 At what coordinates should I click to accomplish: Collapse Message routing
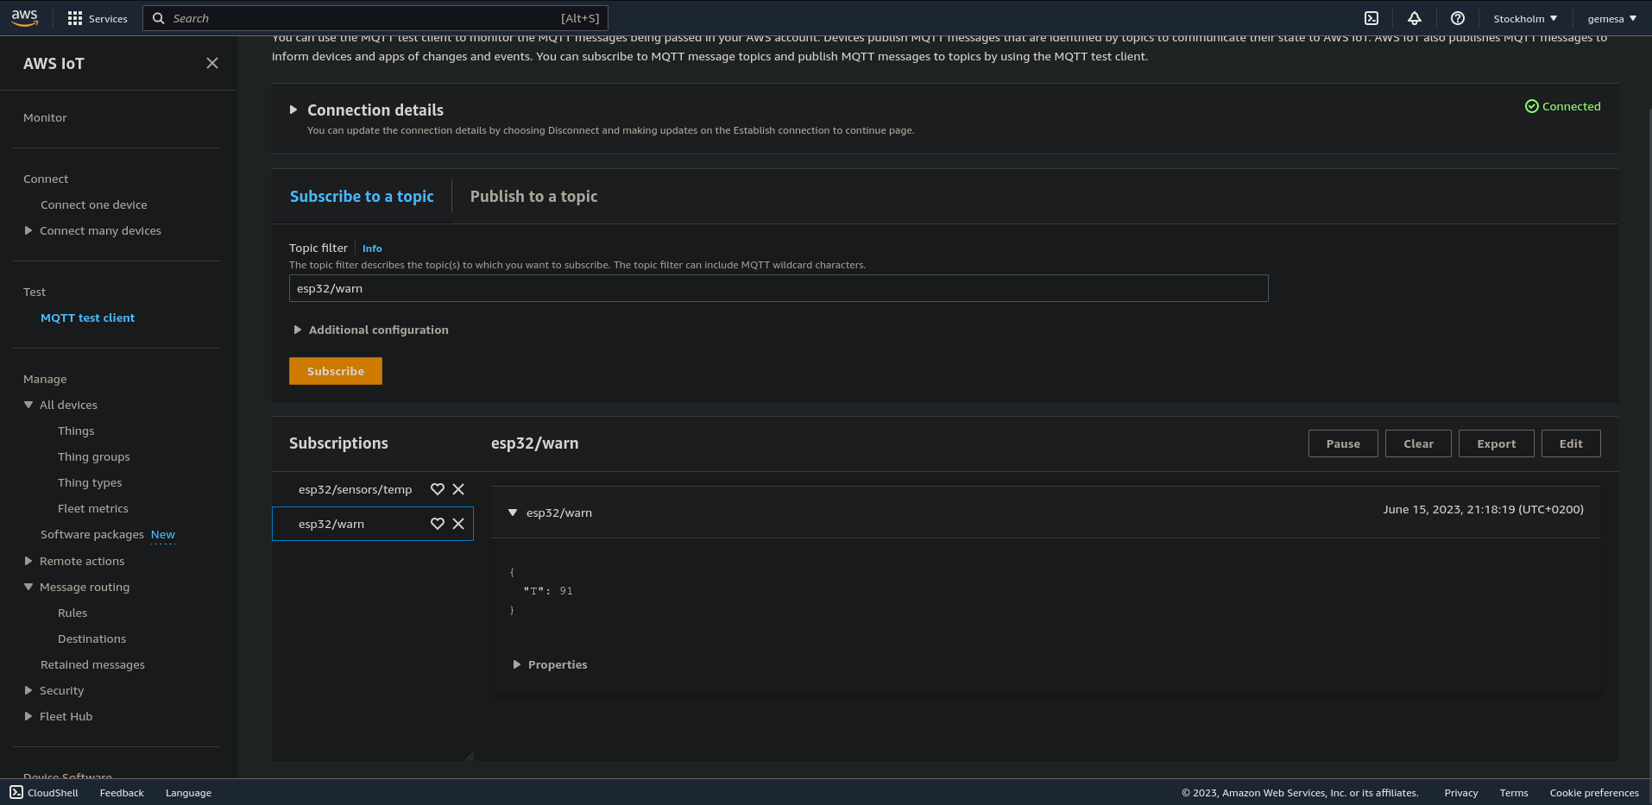(x=28, y=587)
